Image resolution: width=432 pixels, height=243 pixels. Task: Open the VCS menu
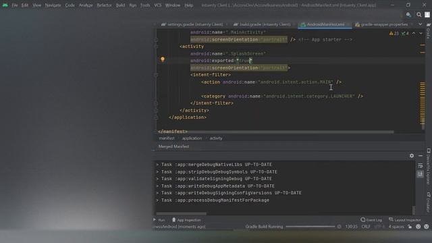[x=158, y=5]
